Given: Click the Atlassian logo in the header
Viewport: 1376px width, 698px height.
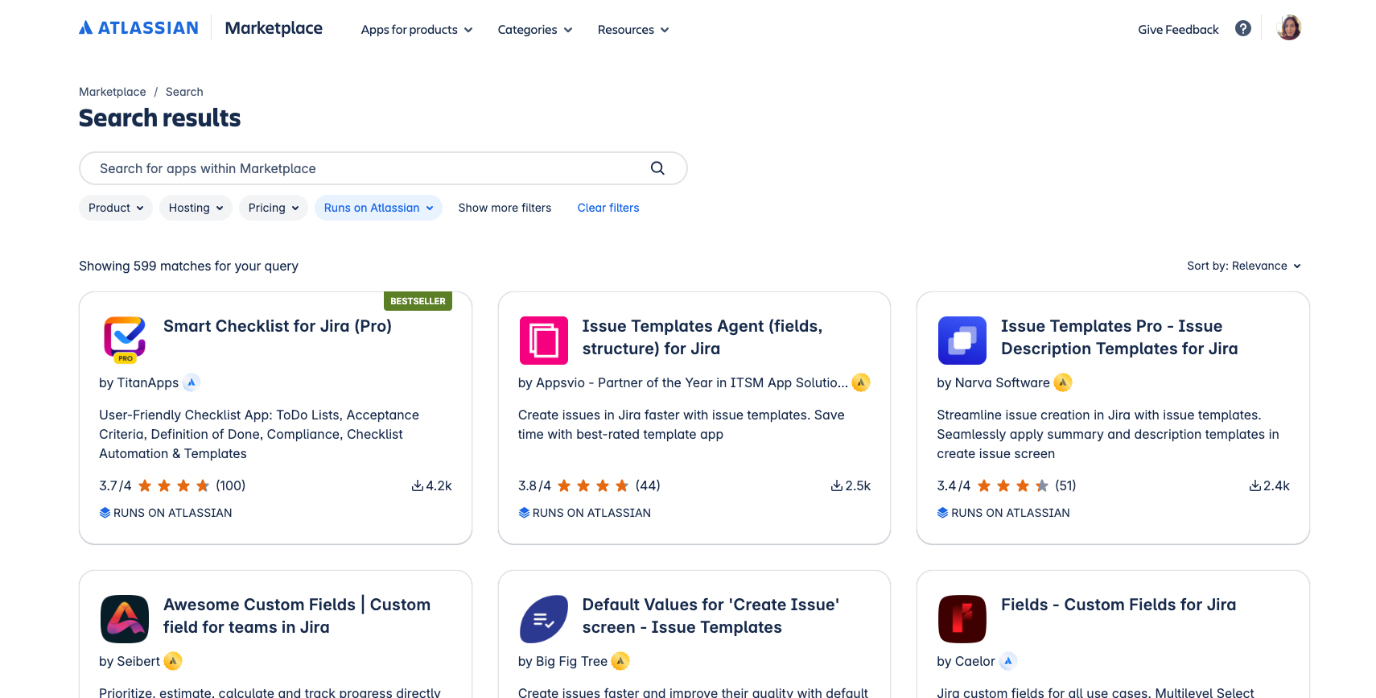Looking at the screenshot, I should (138, 27).
